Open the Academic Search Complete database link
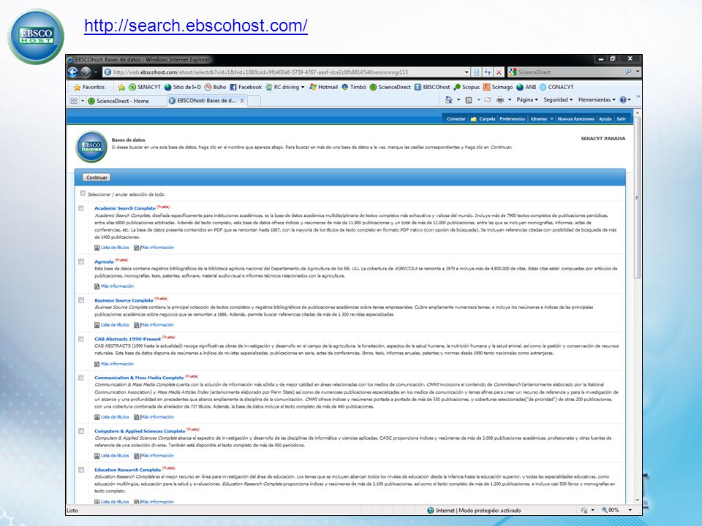This screenshot has height=526, width=702. point(125,208)
